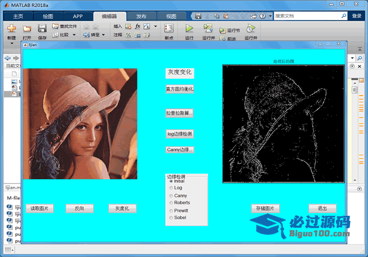Open the address bar dropdown arrow
This screenshot has width=368, height=257.
point(352,58)
